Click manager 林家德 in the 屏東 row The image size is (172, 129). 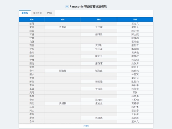[x=99, y=118]
